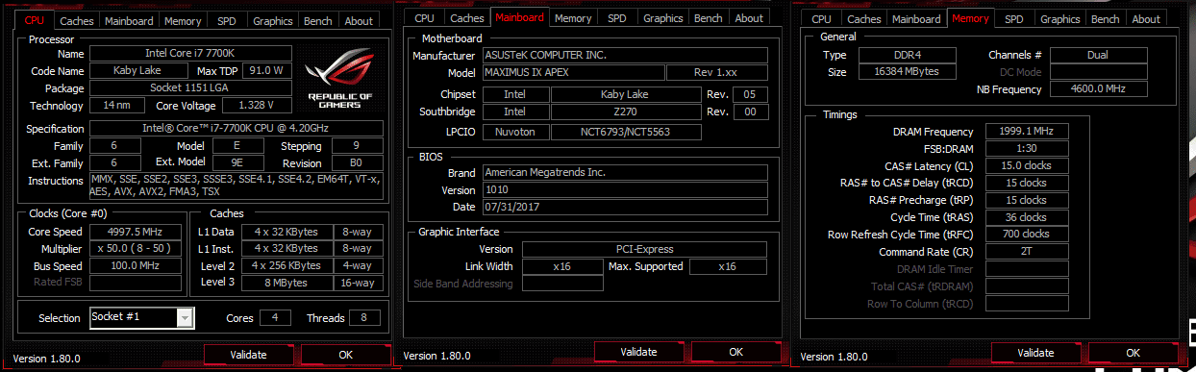Viewport: 1196px width, 372px height.
Task: Switch to Bench tab in Memory window
Action: (1106, 18)
